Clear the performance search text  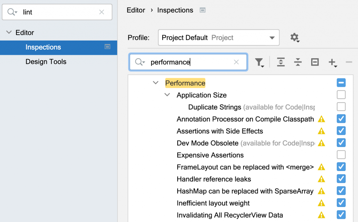236,62
